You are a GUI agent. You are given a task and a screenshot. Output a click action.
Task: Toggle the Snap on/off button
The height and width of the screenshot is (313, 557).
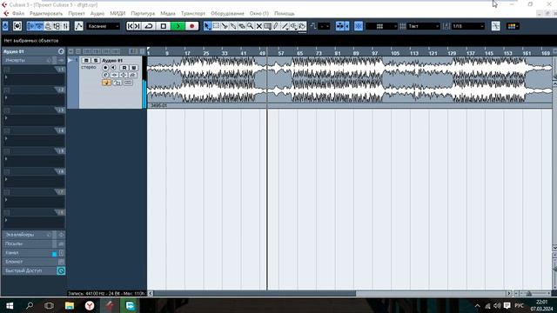(x=359, y=26)
